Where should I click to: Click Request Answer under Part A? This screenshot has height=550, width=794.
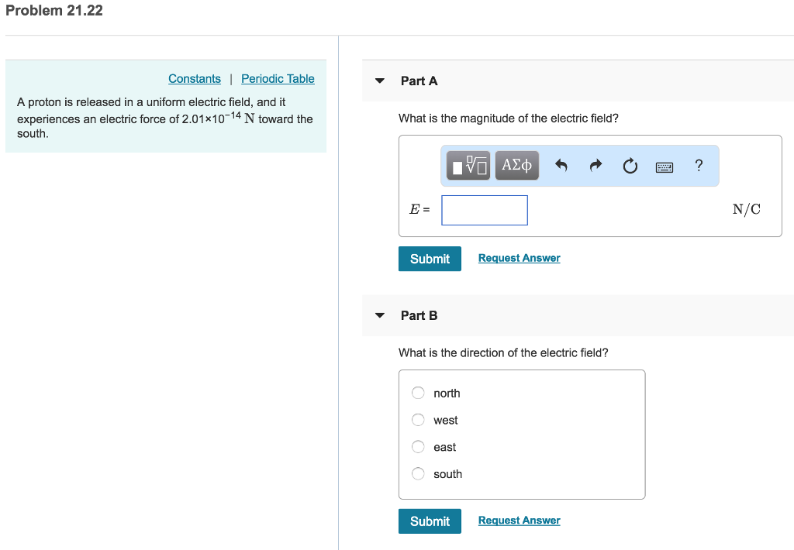(x=519, y=257)
